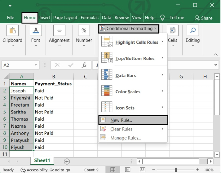Switch to Page Break Preview view
Viewport: 221px width, 173px height.
pos(142,170)
